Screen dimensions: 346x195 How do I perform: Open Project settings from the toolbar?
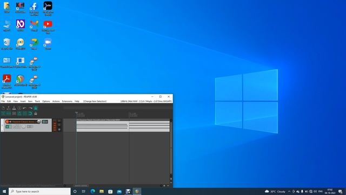pos(19,108)
